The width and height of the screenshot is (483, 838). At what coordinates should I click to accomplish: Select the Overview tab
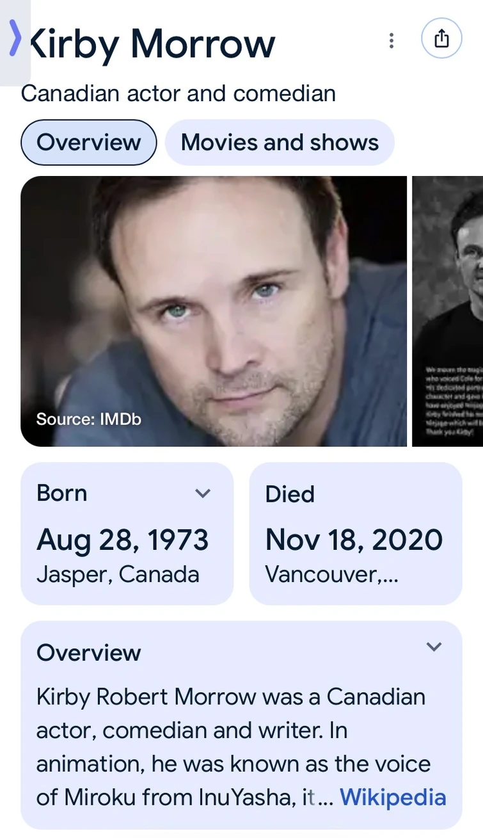click(89, 142)
